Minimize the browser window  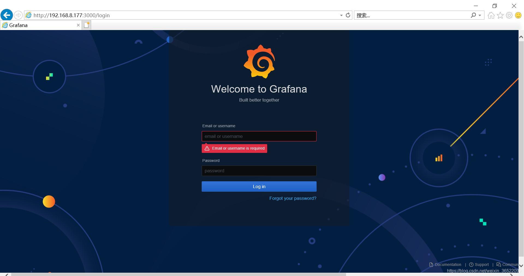[476, 6]
